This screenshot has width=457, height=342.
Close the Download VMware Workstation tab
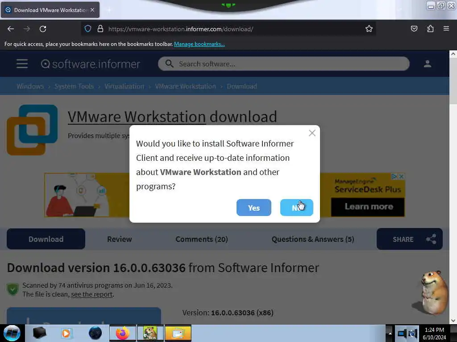(x=92, y=10)
